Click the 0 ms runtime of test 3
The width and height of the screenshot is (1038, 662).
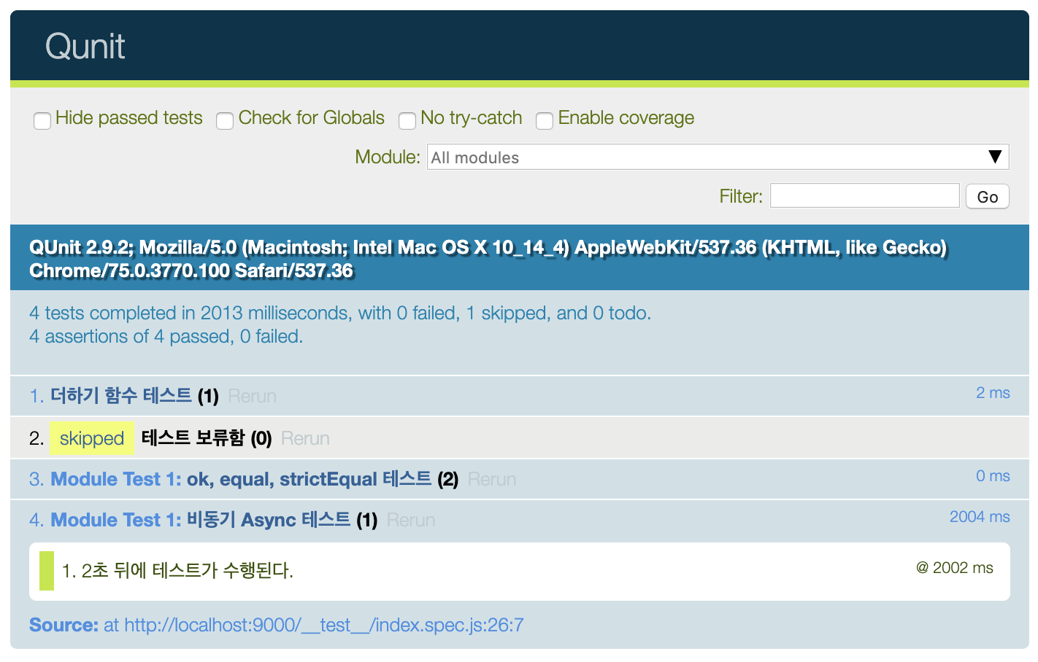coord(993,475)
